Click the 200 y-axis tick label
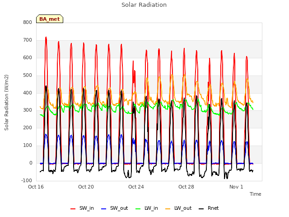This screenshot has width=289, height=217. [28, 128]
